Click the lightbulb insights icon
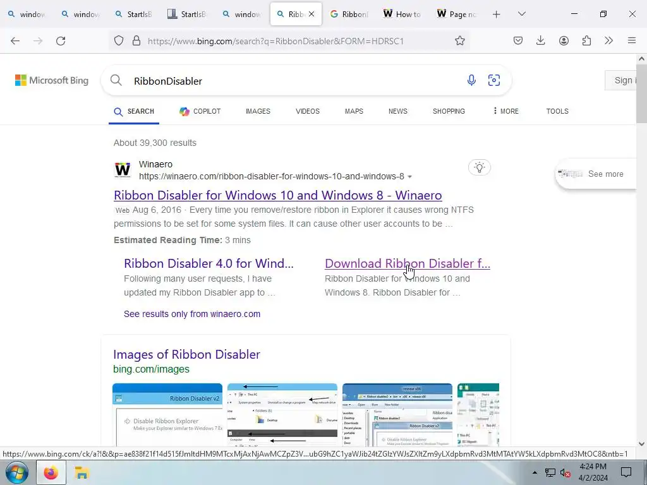The height and width of the screenshot is (485, 647). [x=479, y=167]
